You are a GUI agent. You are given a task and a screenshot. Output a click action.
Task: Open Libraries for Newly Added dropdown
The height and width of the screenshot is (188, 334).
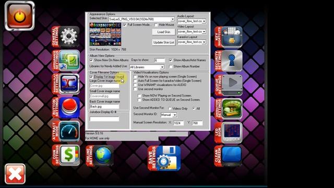(x=162, y=67)
